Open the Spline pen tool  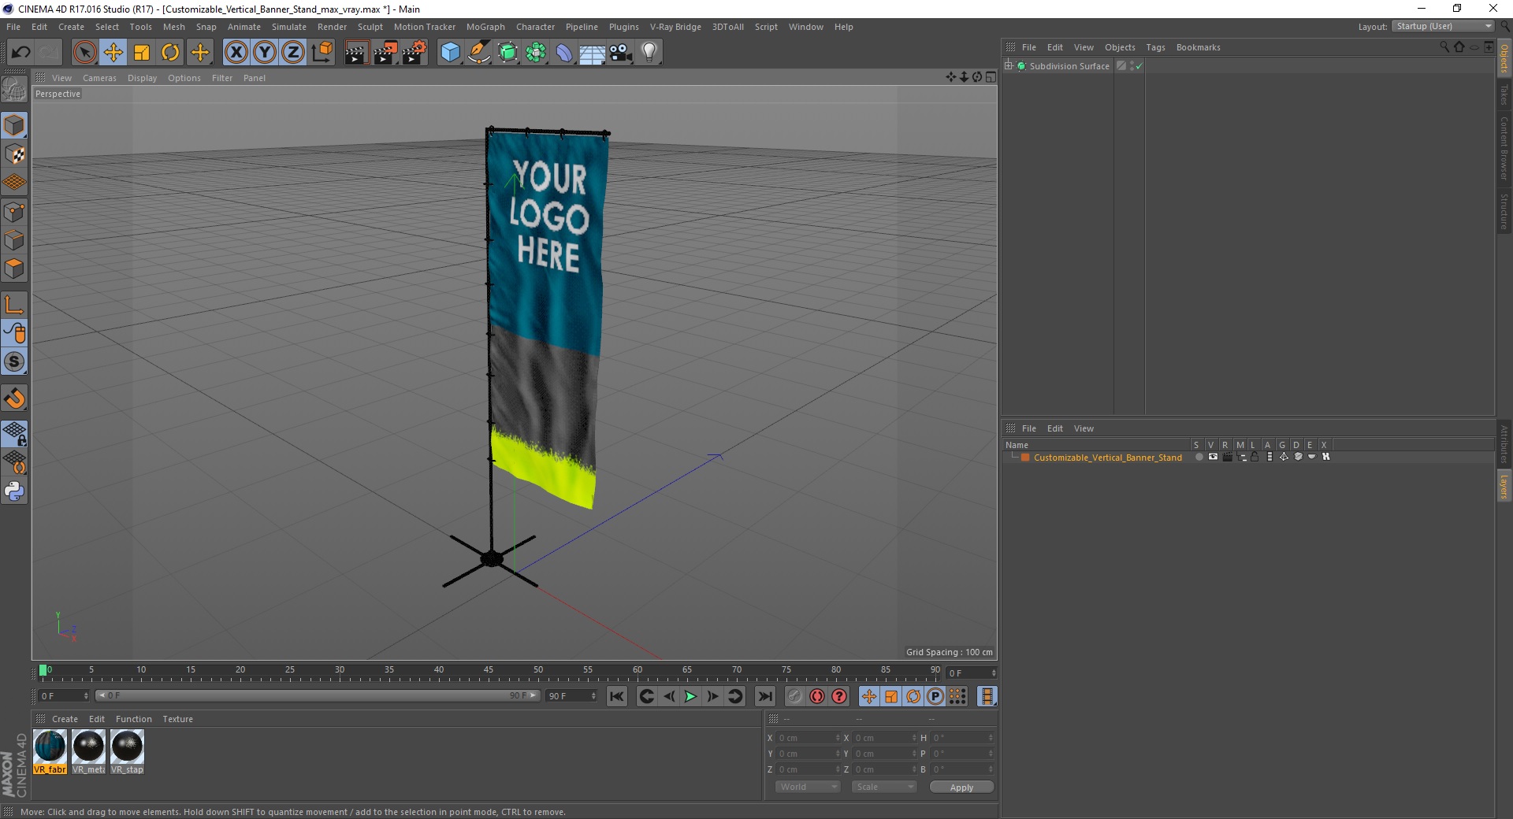pos(479,53)
